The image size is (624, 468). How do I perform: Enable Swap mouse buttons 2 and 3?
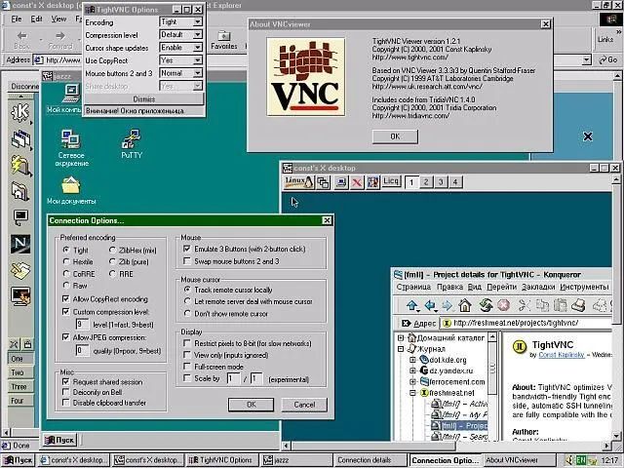[x=186, y=261]
